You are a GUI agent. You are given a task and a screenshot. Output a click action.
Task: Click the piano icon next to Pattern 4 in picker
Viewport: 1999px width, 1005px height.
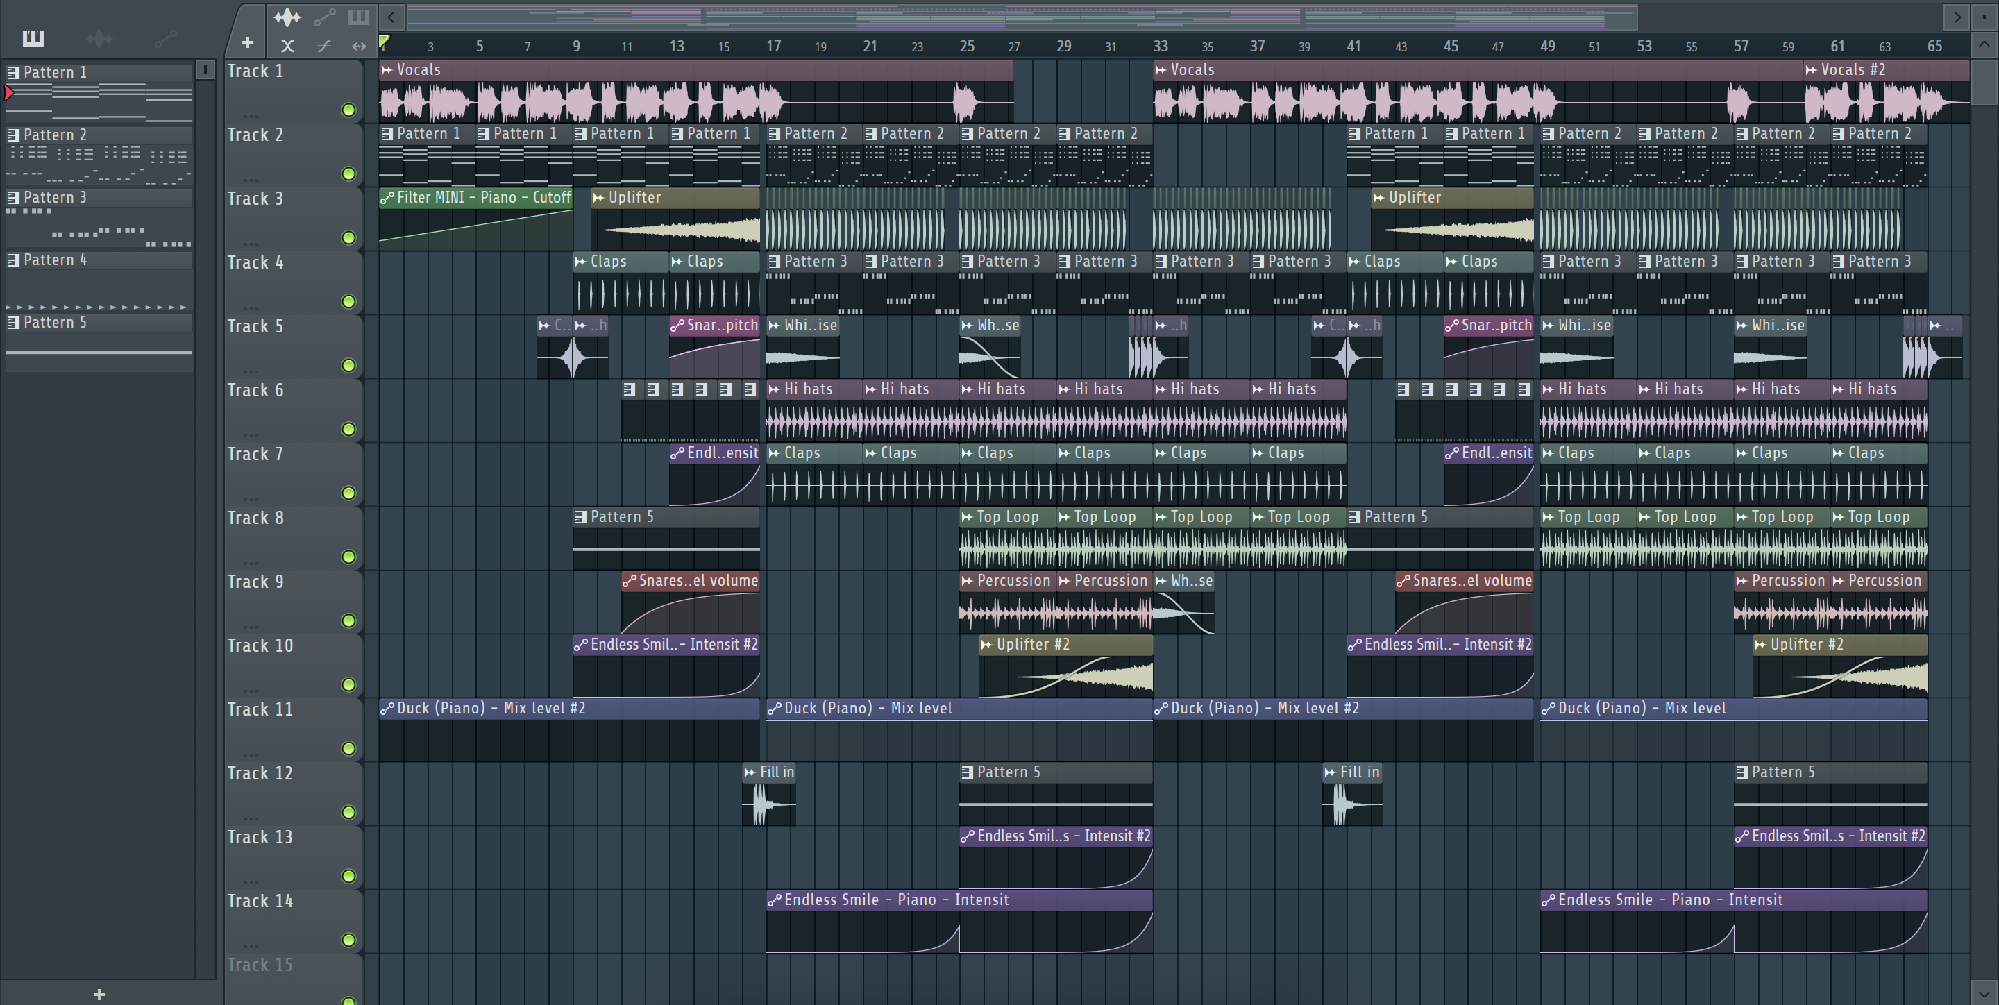[13, 260]
